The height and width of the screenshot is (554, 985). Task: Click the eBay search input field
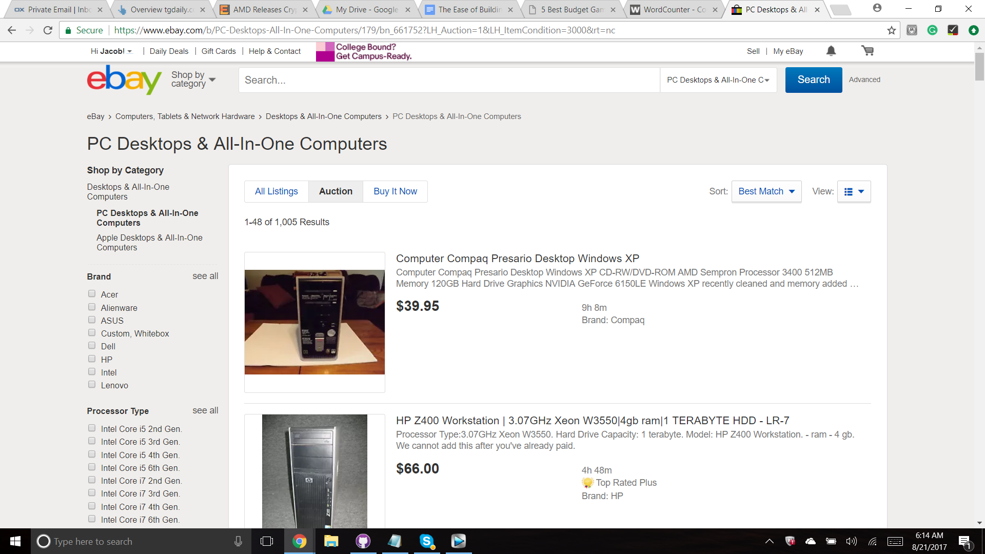(x=449, y=80)
